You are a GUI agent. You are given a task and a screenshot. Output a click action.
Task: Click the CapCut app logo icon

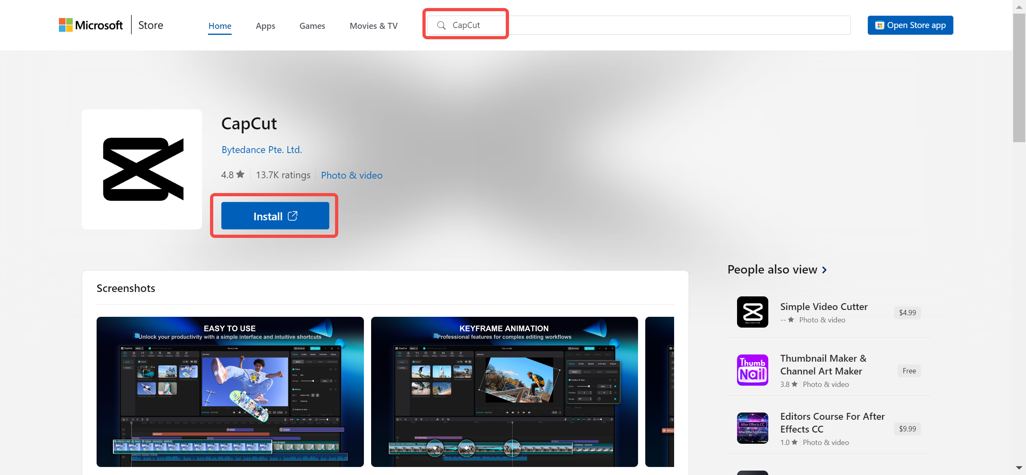(141, 169)
